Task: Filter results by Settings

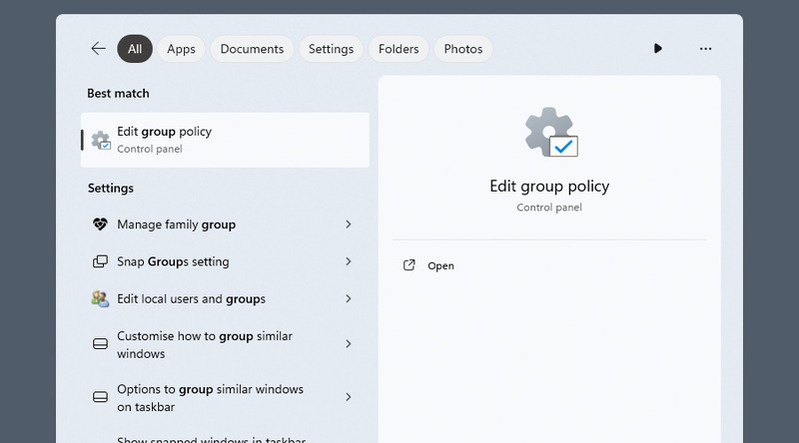Action: point(331,49)
